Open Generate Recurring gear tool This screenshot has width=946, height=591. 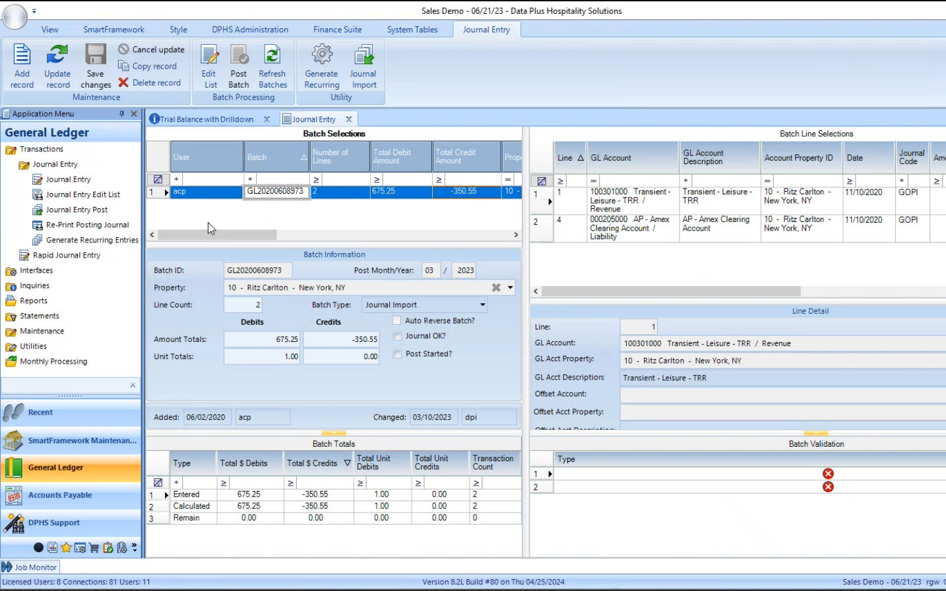click(x=322, y=66)
